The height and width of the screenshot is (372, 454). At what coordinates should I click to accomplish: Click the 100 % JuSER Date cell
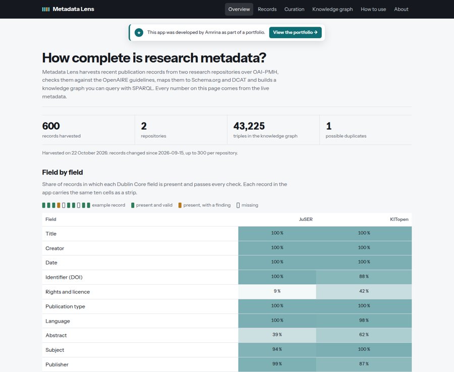[277, 263]
